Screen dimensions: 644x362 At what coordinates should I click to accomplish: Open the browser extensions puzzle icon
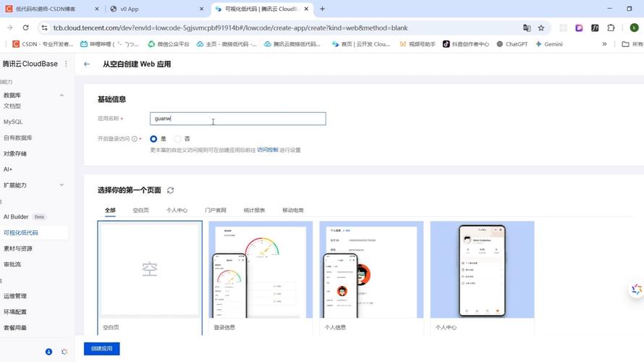(611, 28)
